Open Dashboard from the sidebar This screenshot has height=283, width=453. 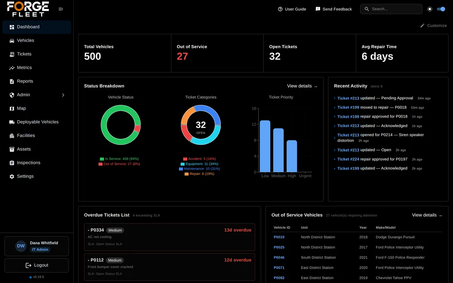pos(37,27)
